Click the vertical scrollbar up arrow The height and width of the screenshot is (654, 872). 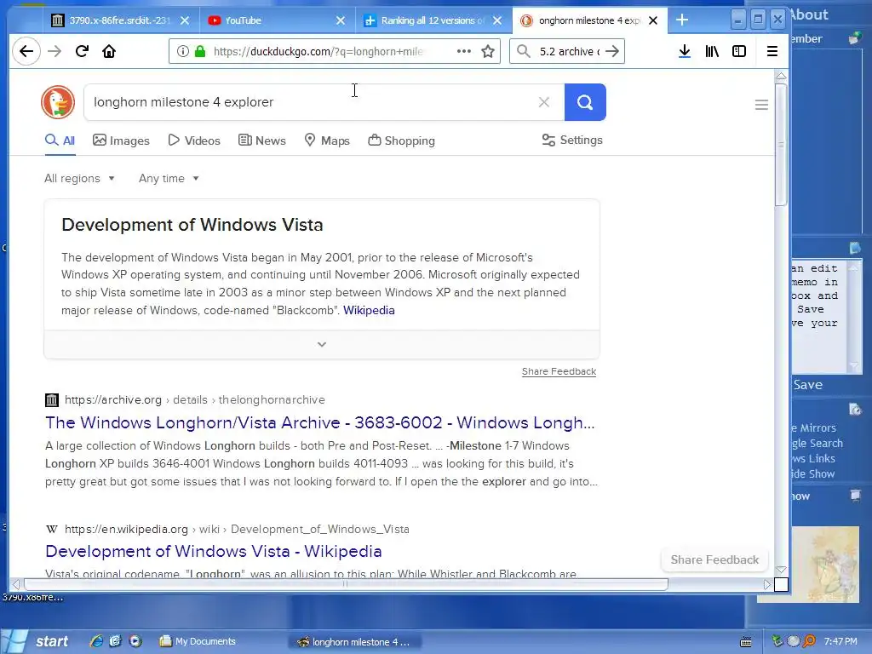[782, 76]
